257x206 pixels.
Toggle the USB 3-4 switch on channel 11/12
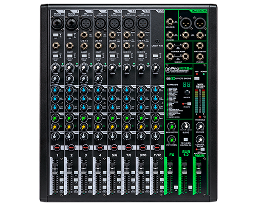(155, 56)
